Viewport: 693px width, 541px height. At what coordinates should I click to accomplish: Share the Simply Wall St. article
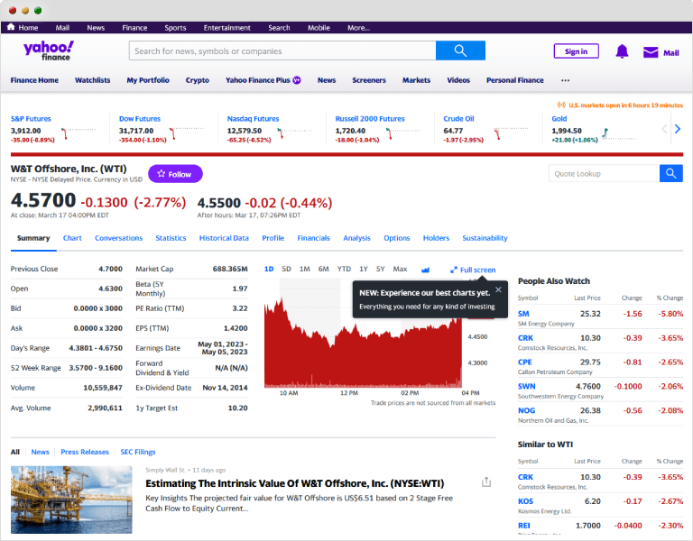tap(486, 481)
